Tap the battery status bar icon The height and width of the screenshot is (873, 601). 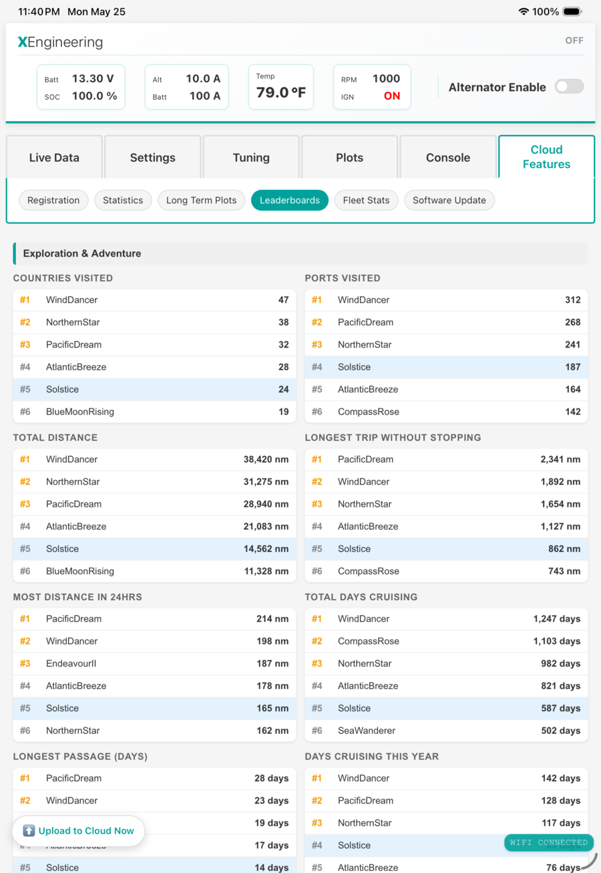coord(572,11)
